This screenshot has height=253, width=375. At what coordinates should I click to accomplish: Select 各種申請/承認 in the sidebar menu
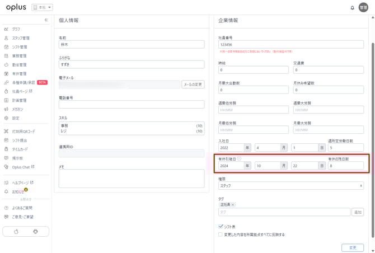coord(24,82)
